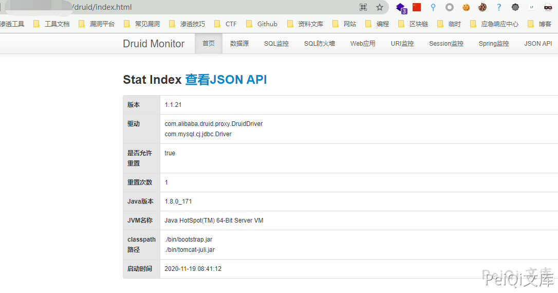Open the masked face extension icon

click(548, 7)
